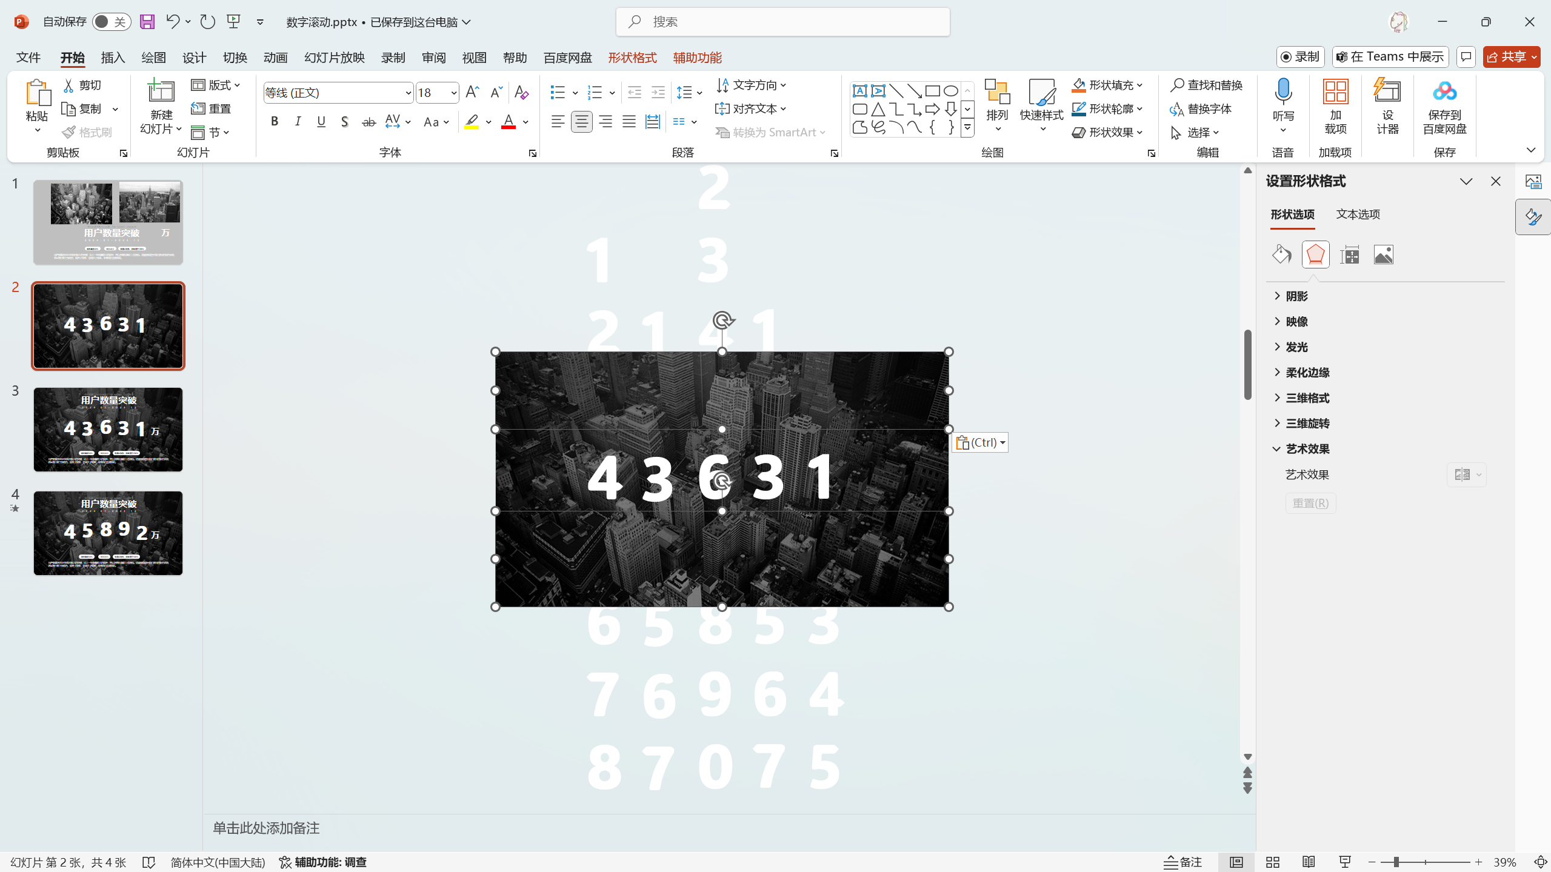Screen dimensions: 1551x872
Task: Switch to Text Options (文本选项) tab
Action: (x=1358, y=214)
